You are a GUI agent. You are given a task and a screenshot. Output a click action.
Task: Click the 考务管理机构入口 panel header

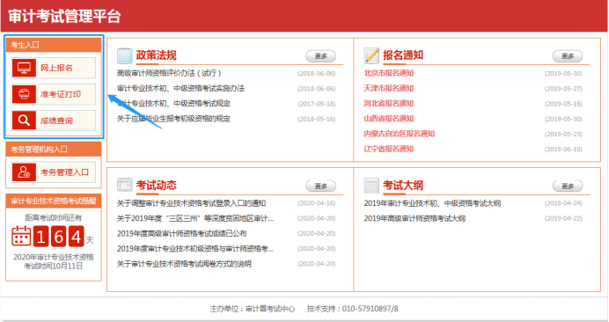click(54, 150)
